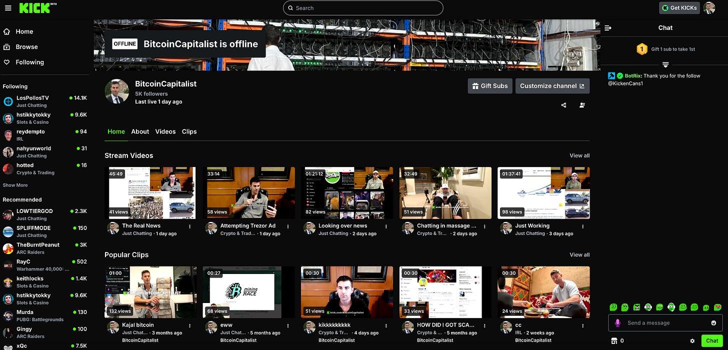Screen dimensions: 728x350
Task: Open options menu for The Real News
Action: [190, 226]
